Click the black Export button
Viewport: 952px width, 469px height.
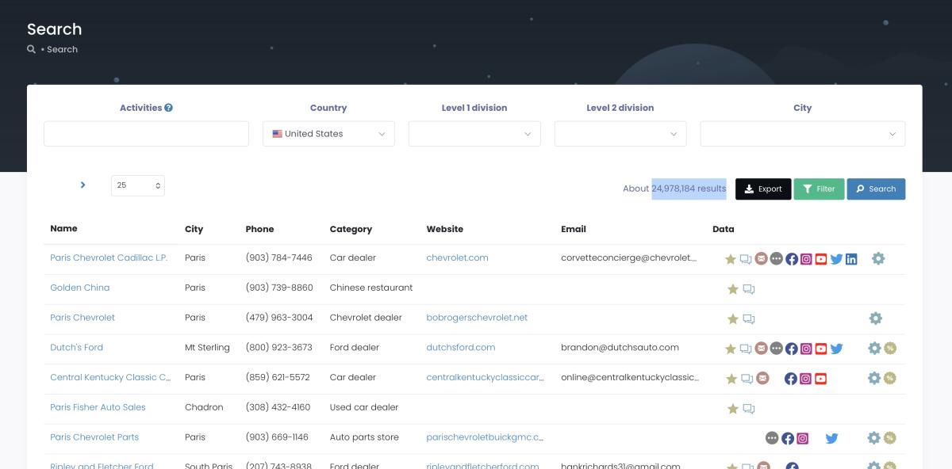pos(762,189)
